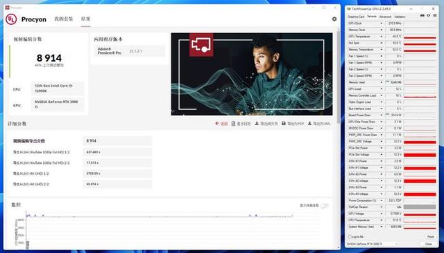Click the export as PDF icon
Image resolution: width=444 pixels, height=253 pixels.
click(284, 124)
